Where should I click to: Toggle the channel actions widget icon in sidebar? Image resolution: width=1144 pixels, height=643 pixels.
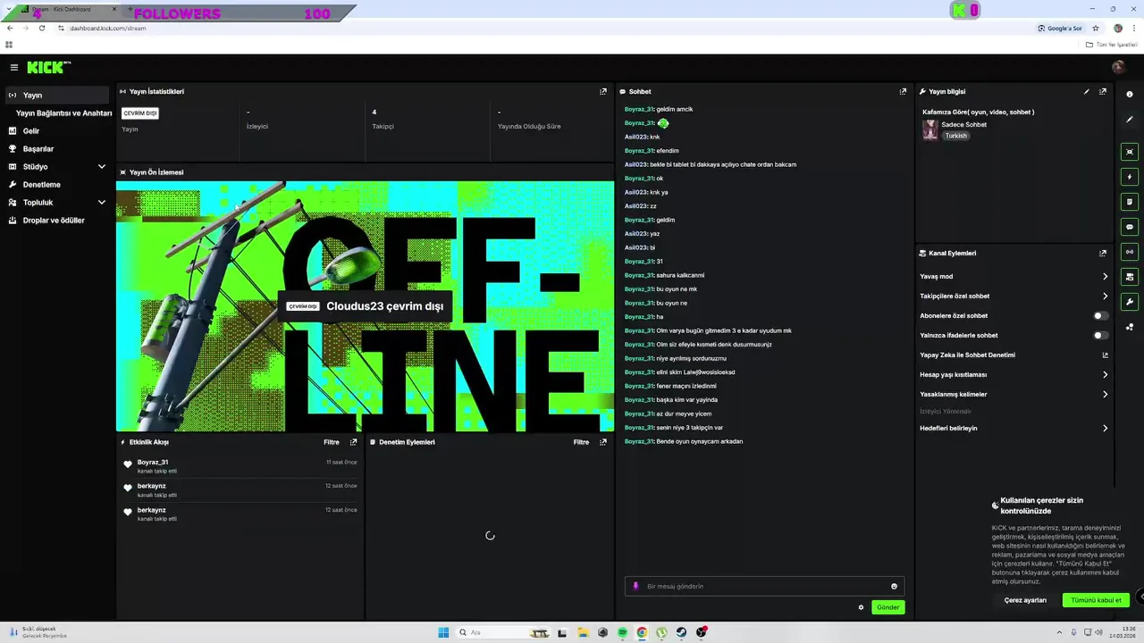click(x=1130, y=277)
